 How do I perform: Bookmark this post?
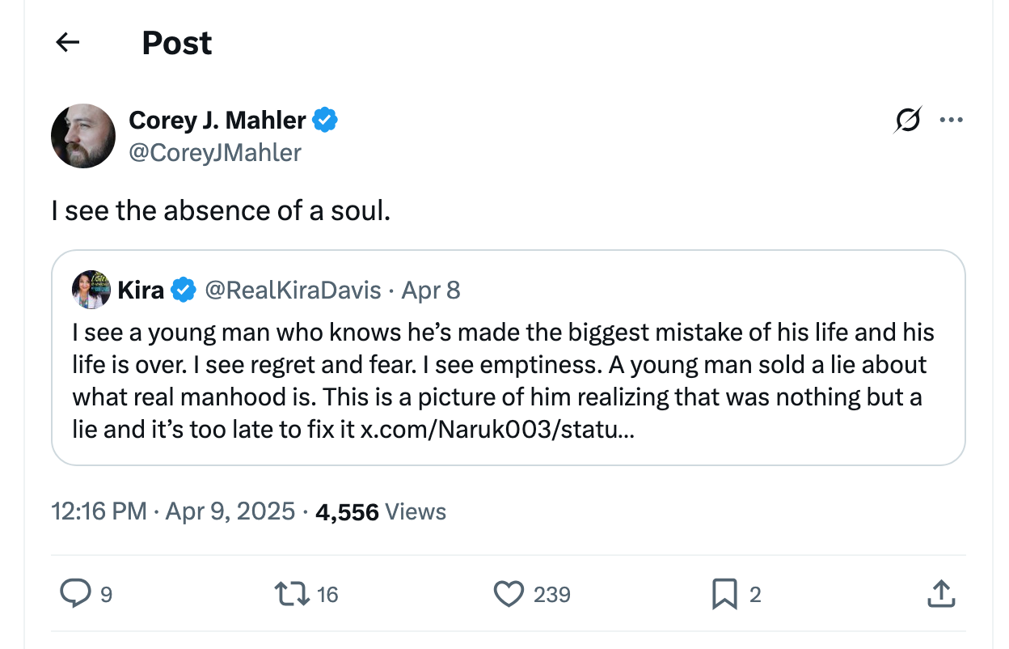coord(726,594)
